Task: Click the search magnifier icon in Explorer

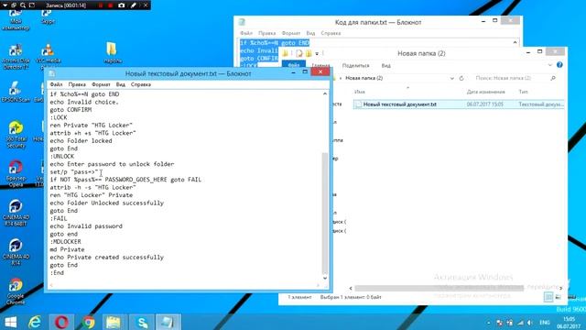Action: [553, 78]
